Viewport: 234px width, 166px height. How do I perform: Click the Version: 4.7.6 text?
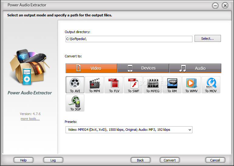30,114
